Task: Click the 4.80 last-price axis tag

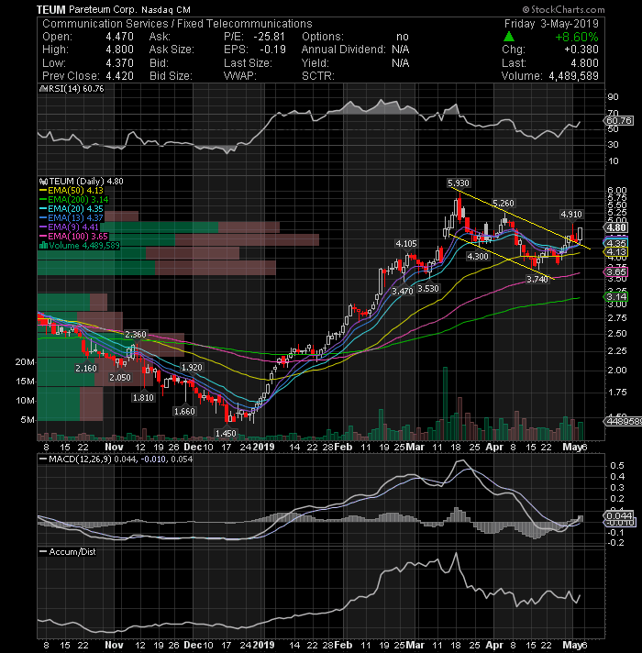Action: click(615, 227)
